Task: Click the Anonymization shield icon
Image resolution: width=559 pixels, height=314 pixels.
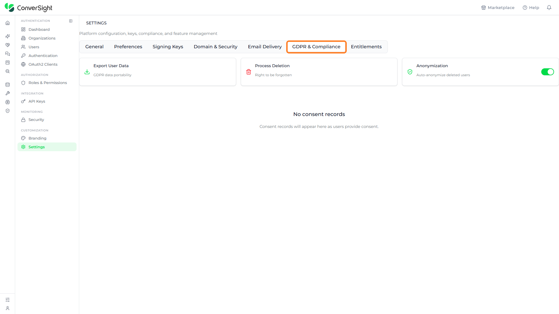Action: click(410, 72)
